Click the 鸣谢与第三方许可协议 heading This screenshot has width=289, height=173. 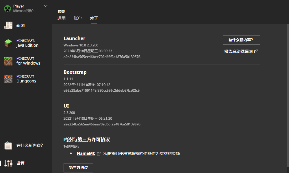(x=87, y=140)
